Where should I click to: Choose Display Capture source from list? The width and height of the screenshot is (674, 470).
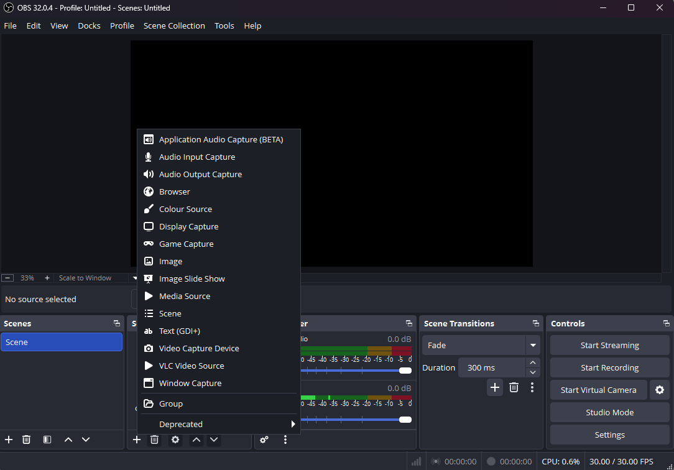click(x=188, y=226)
